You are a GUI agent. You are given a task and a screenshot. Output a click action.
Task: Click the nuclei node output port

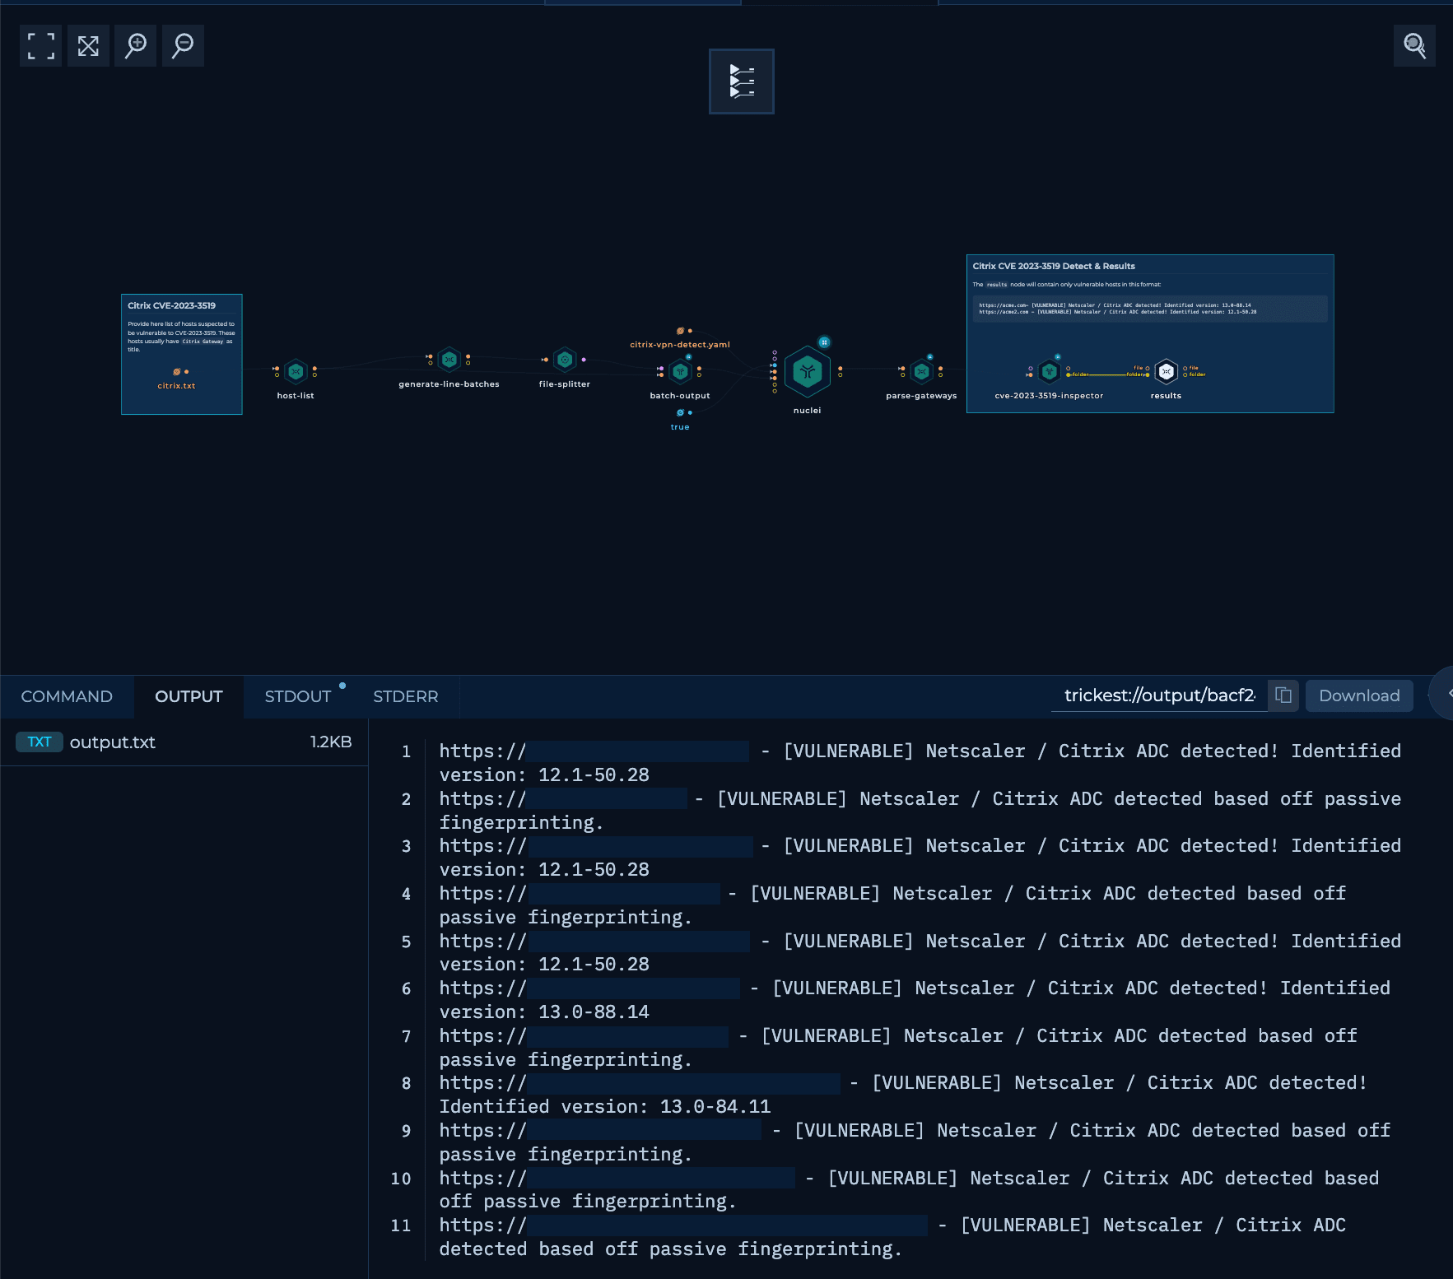point(840,369)
